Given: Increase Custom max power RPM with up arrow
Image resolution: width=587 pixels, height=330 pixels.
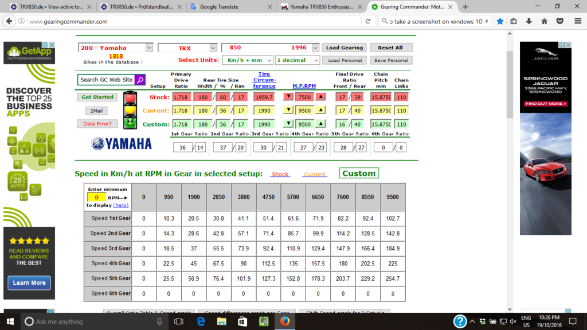Looking at the screenshot, I should point(320,124).
